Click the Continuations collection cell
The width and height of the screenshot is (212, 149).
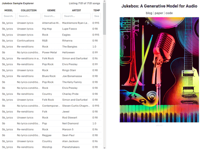click(25, 41)
